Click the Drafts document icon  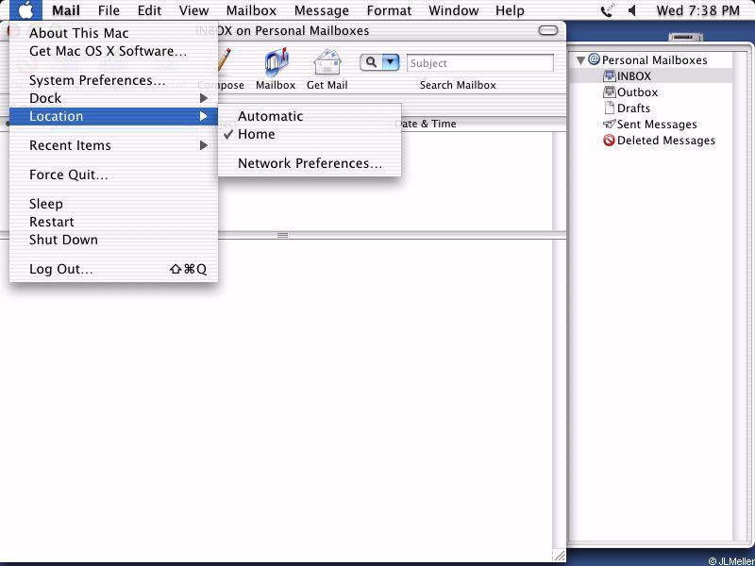pos(610,108)
